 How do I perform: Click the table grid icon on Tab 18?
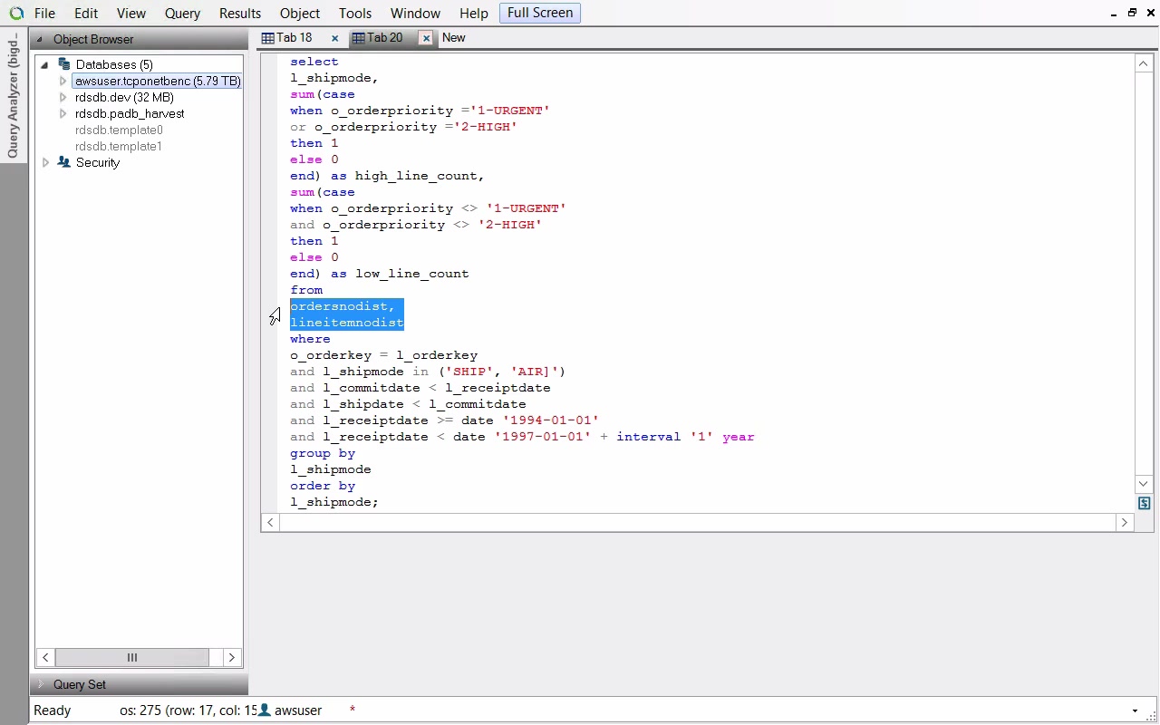tap(268, 38)
